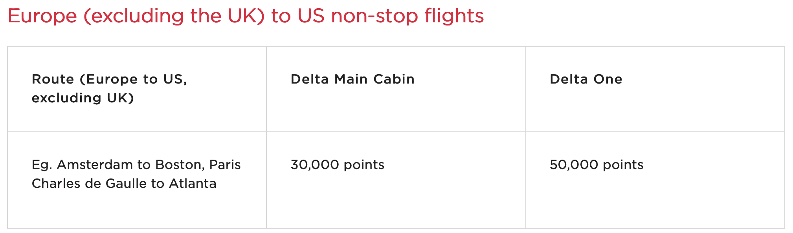Click the word "points" after 30,000
Viewport: 793px width, 233px height.
[364, 165]
